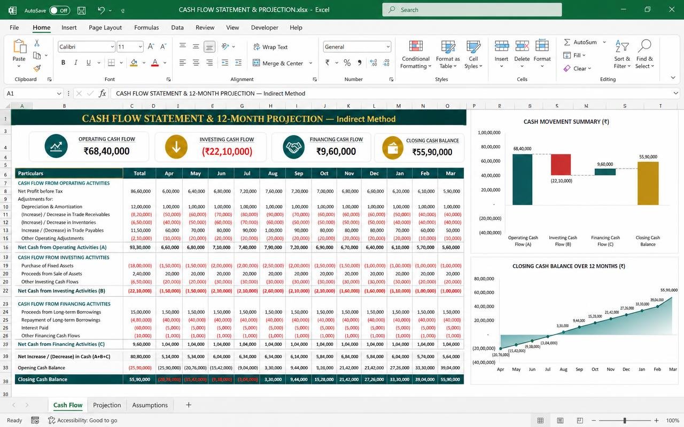Toggle Bold formatting
This screenshot has width=684, height=427.
click(x=63, y=63)
